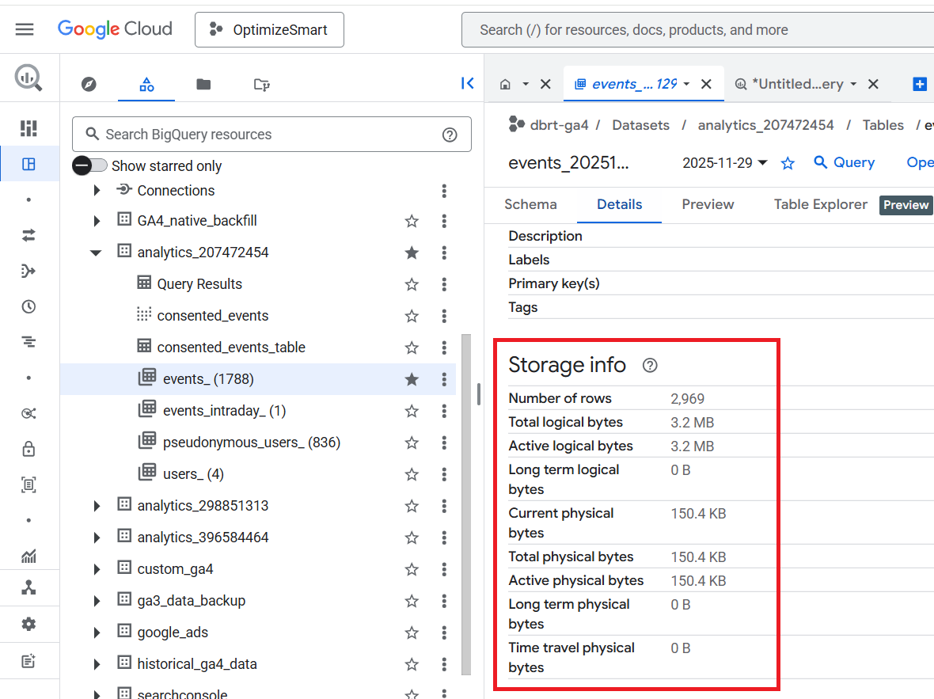934x699 pixels.
Task: Star the consented_events_table
Action: pyautogui.click(x=412, y=348)
